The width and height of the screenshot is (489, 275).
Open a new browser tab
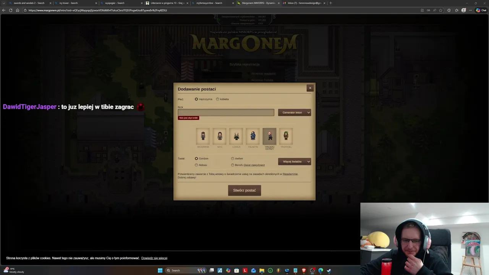[x=330, y=3]
